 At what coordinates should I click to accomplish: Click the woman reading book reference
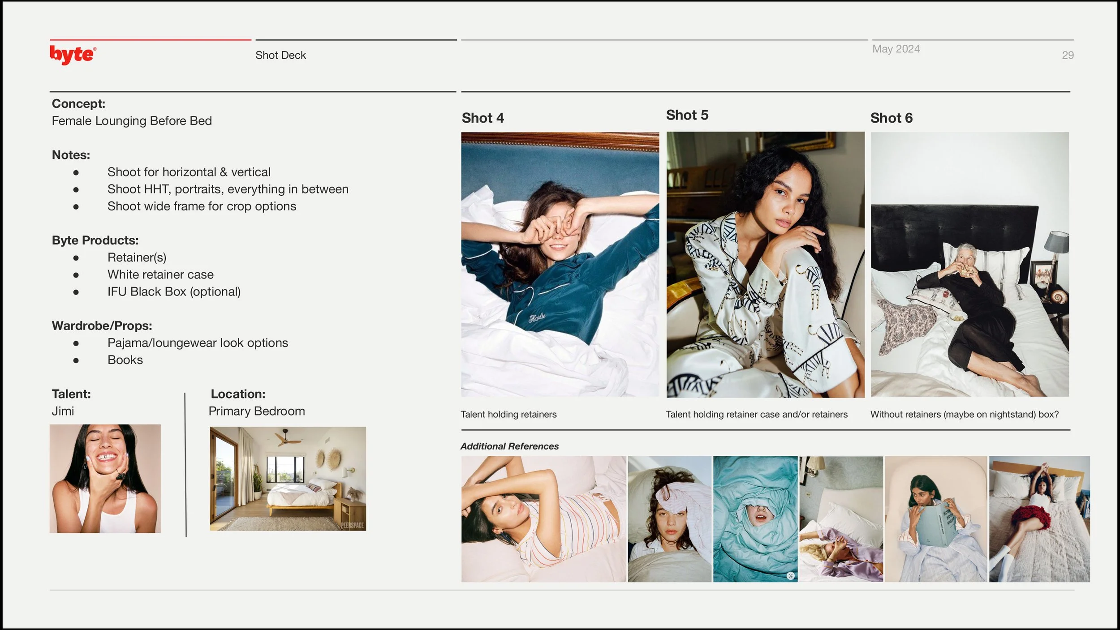pos(935,519)
